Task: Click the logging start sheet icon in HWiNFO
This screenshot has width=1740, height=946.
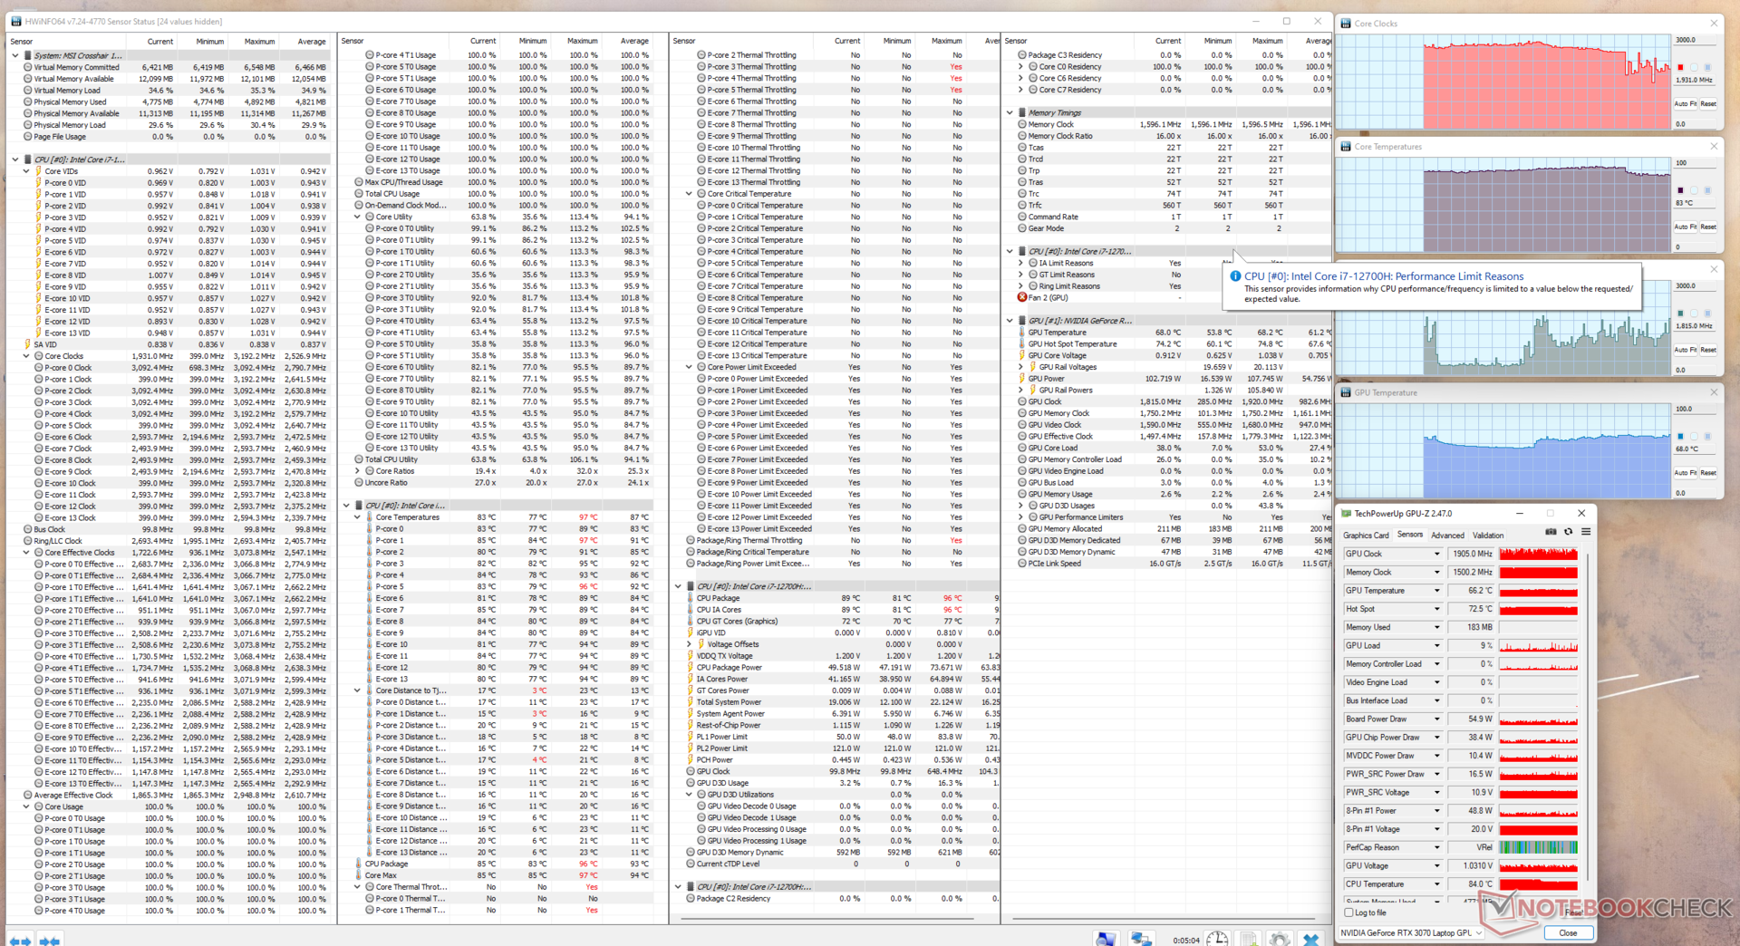Action: click(x=1249, y=939)
